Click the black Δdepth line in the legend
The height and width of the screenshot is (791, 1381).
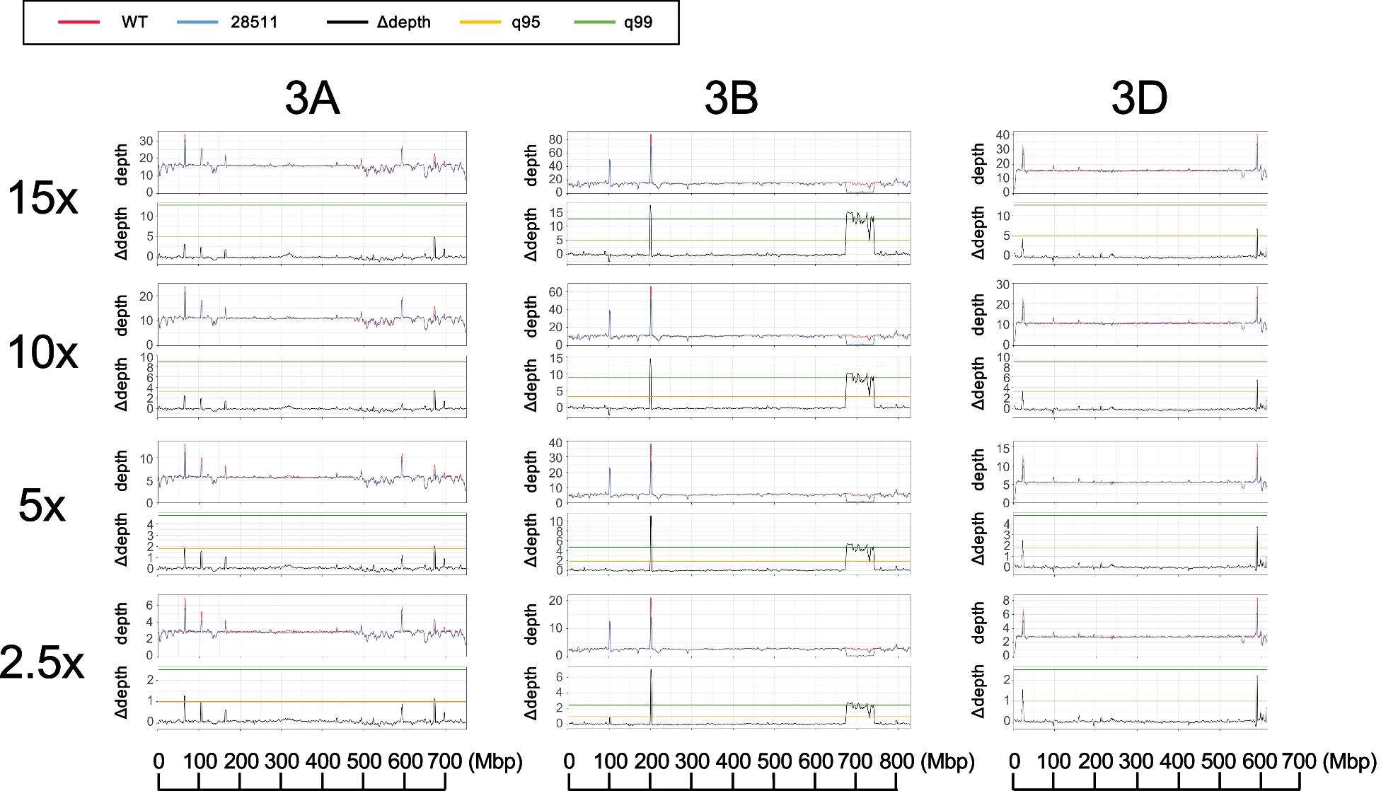(347, 23)
